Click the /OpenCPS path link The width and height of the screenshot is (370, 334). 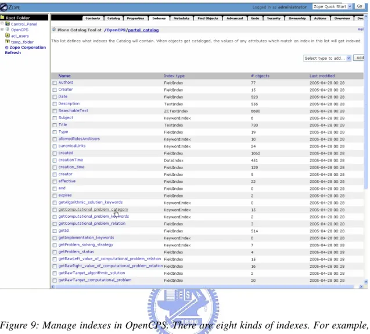(x=116, y=30)
